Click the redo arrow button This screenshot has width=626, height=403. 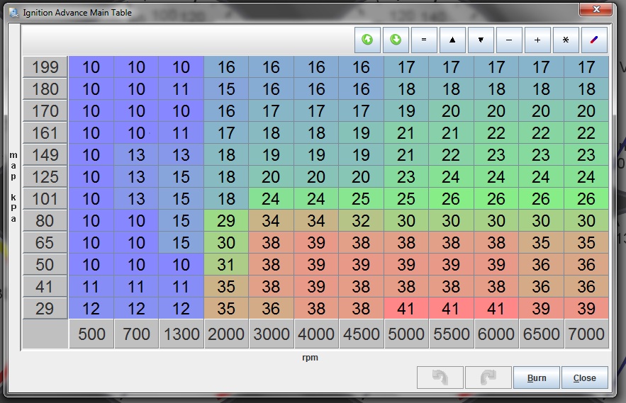coord(488,378)
